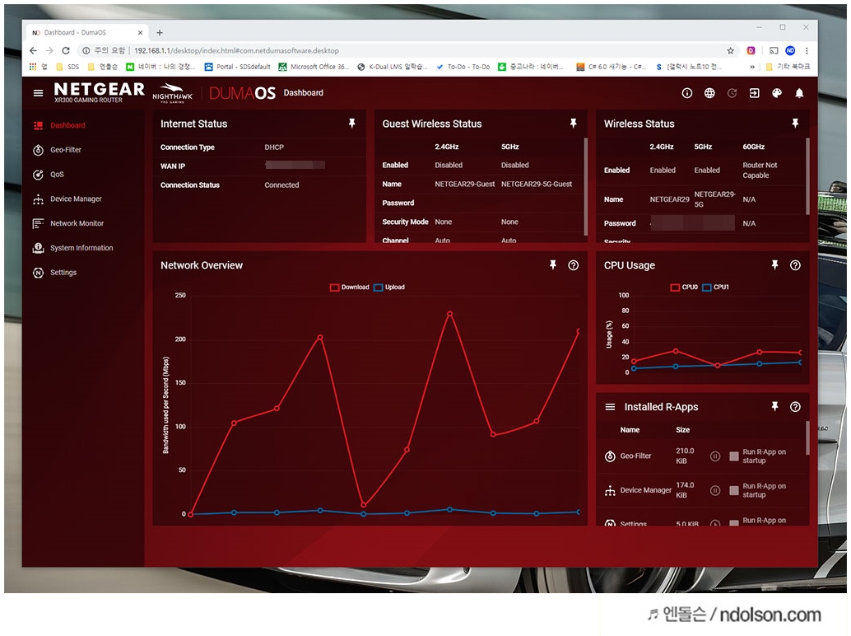Unpin the Installed R-Apps panel
The height and width of the screenshot is (636, 851).
[774, 407]
